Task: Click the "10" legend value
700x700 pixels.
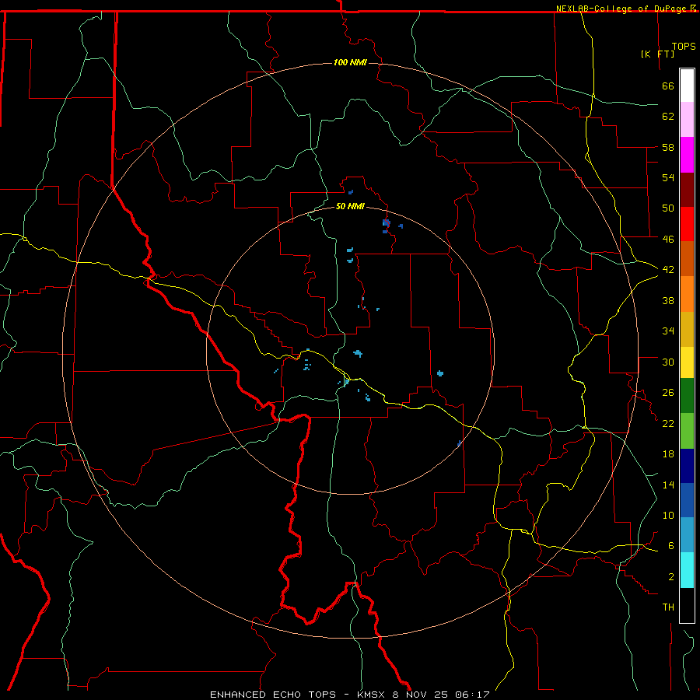Action: click(x=668, y=515)
